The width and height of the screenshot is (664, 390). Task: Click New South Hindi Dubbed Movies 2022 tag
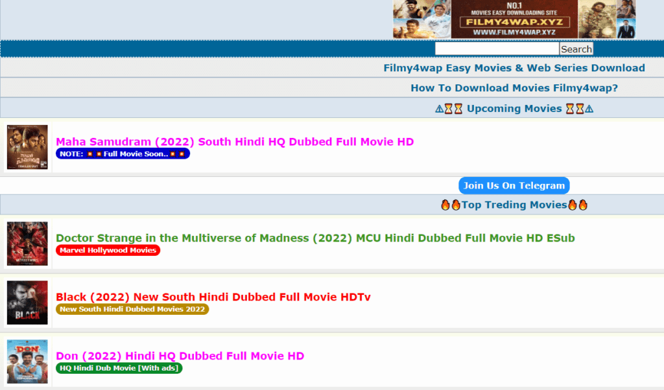click(132, 309)
